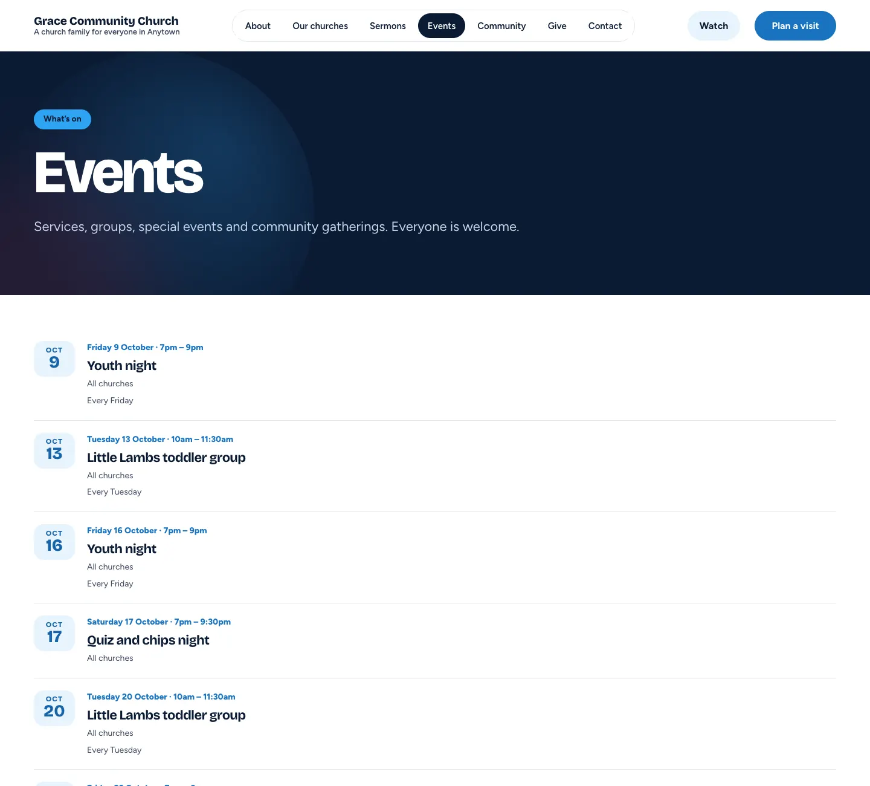Open the About menu item
The height and width of the screenshot is (786, 870).
pos(257,26)
